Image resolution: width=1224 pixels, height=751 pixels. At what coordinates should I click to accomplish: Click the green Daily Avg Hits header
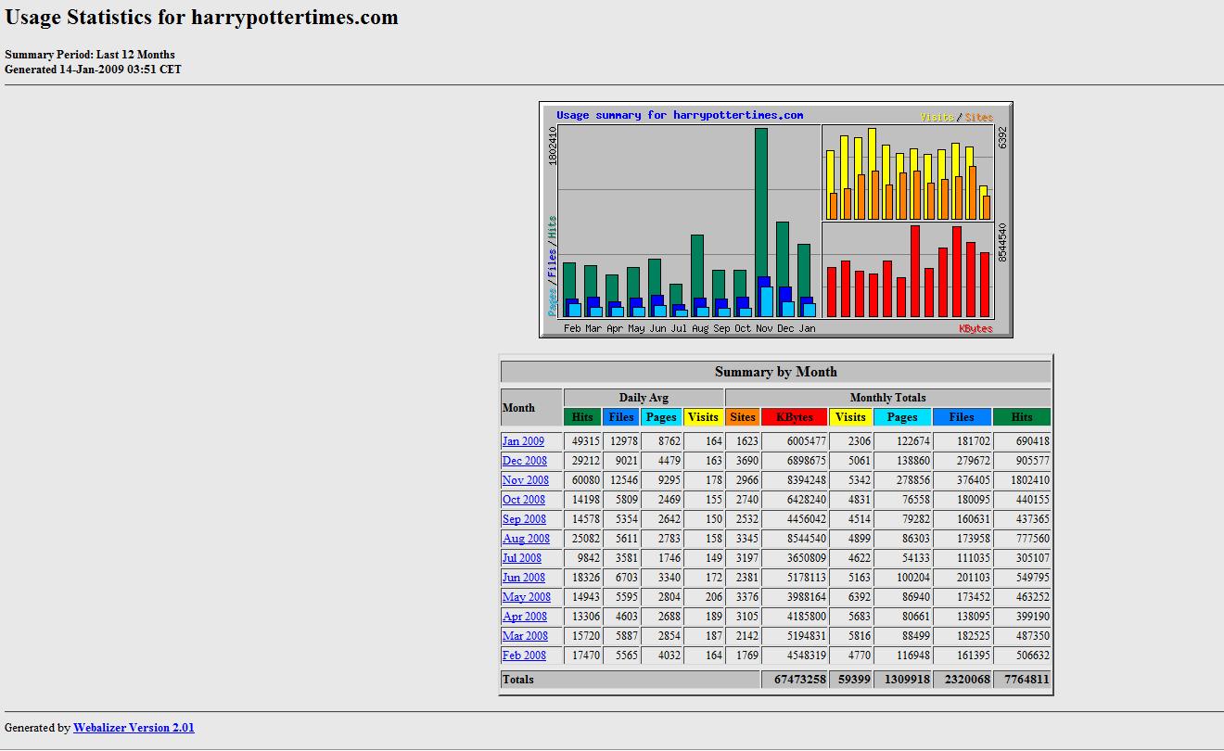(x=582, y=417)
